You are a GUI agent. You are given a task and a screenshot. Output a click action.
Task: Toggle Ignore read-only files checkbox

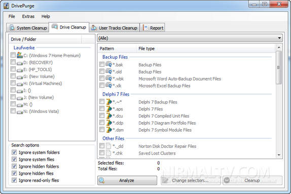click(14, 180)
